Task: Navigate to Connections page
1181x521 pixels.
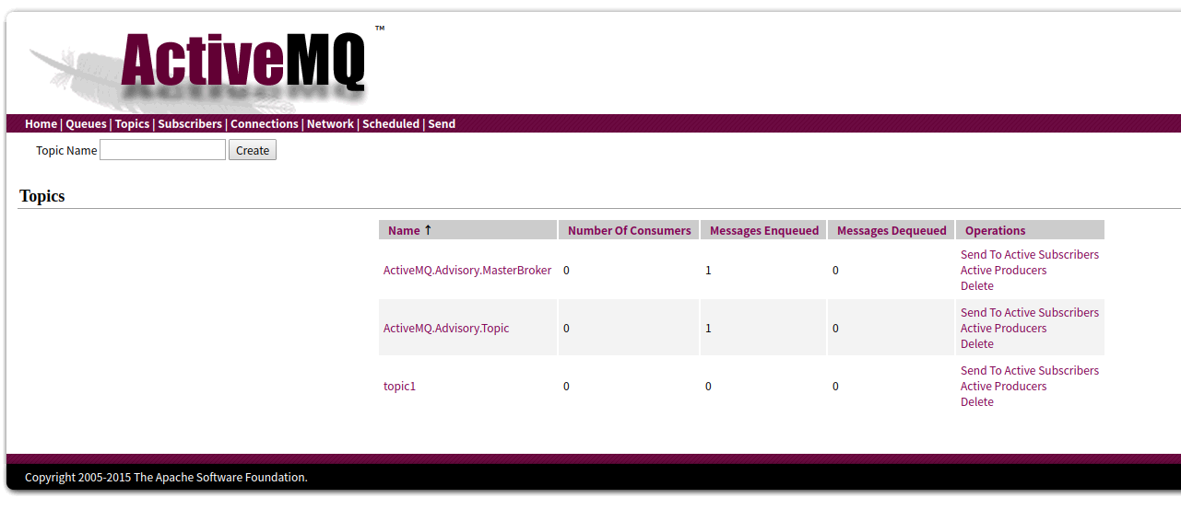Action: pyautogui.click(x=265, y=123)
